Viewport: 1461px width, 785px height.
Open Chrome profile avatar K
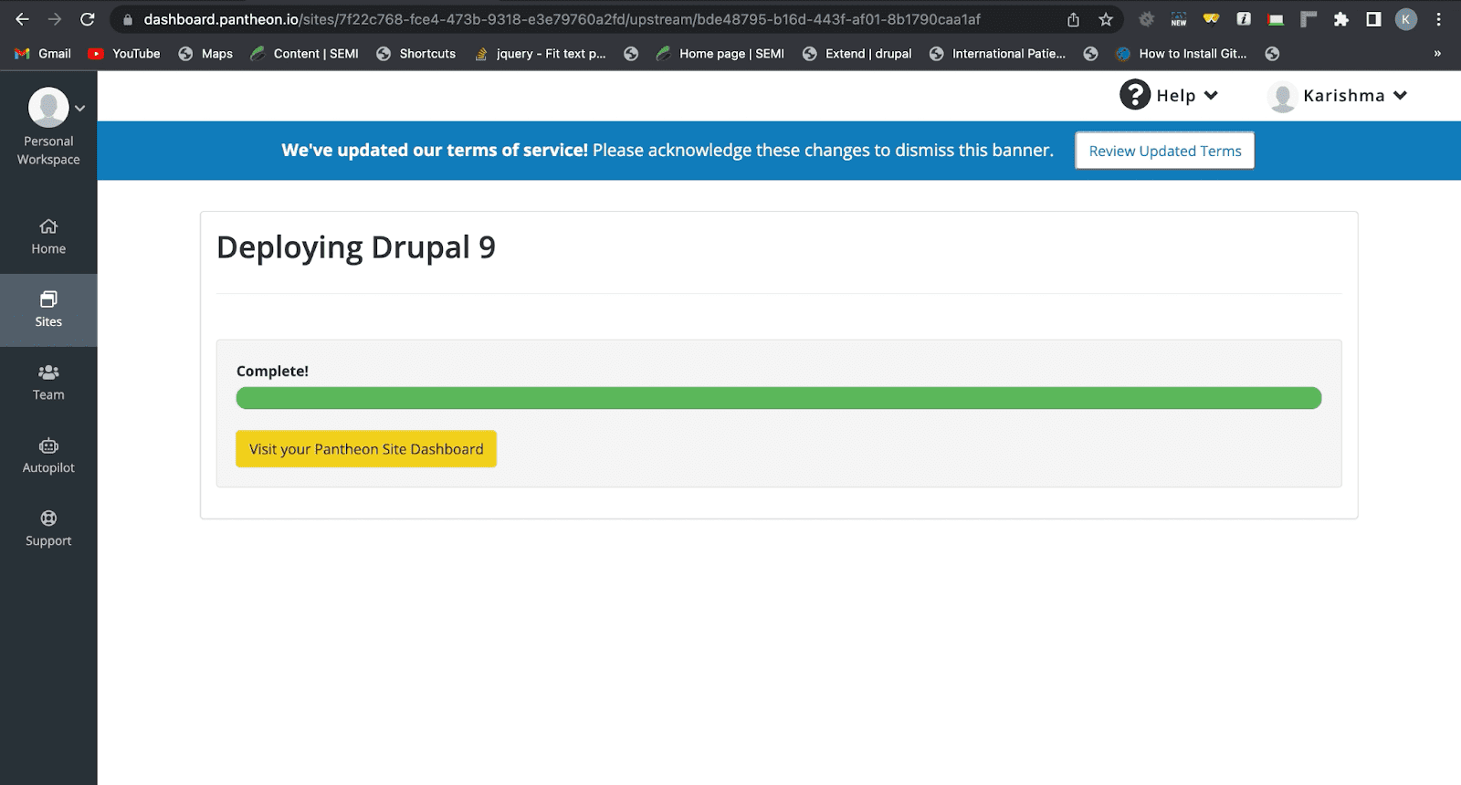click(x=1406, y=19)
